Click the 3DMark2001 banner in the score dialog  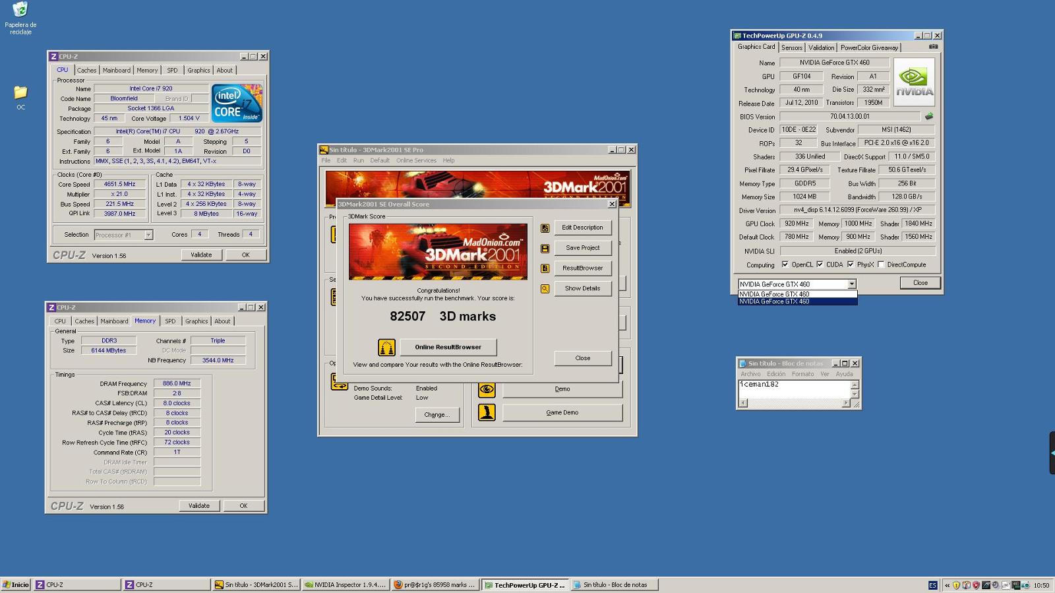coord(438,251)
